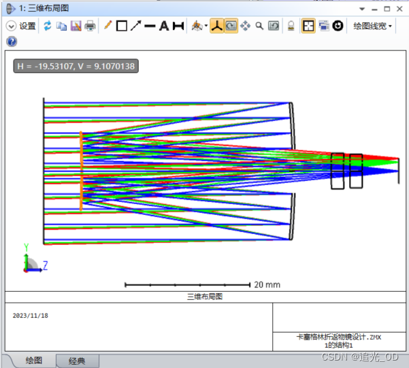
Task: Toggle the fixed aspect ratio frame button
Action: [x=308, y=26]
